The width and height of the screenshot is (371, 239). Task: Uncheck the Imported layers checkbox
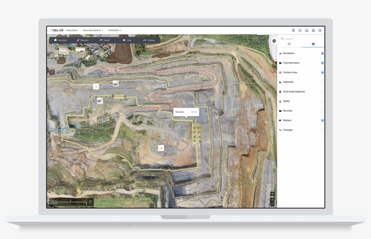point(322,63)
